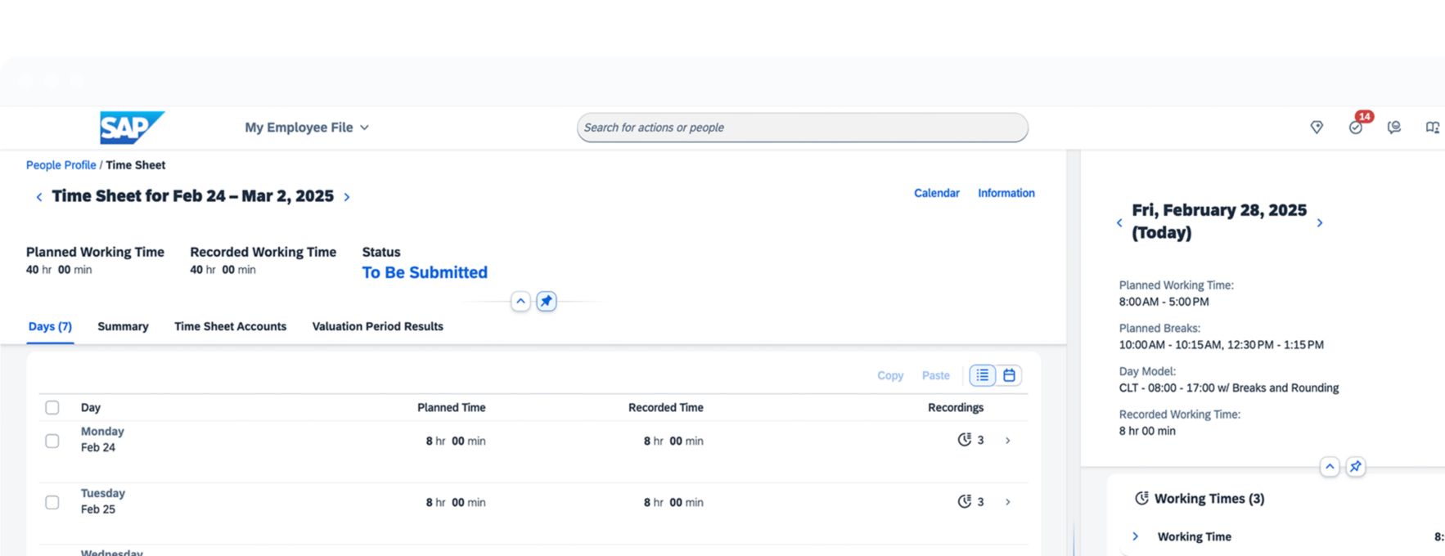The height and width of the screenshot is (556, 1445).
Task: Click the pin icon in the day details panel
Action: click(x=1356, y=467)
